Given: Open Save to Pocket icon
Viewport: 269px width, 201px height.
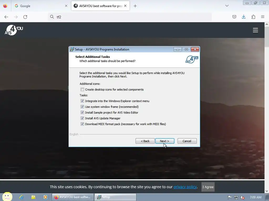Looking at the screenshot, I should (x=234, y=17).
